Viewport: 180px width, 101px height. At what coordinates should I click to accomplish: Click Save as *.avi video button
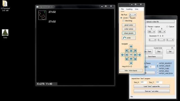coord(152,91)
